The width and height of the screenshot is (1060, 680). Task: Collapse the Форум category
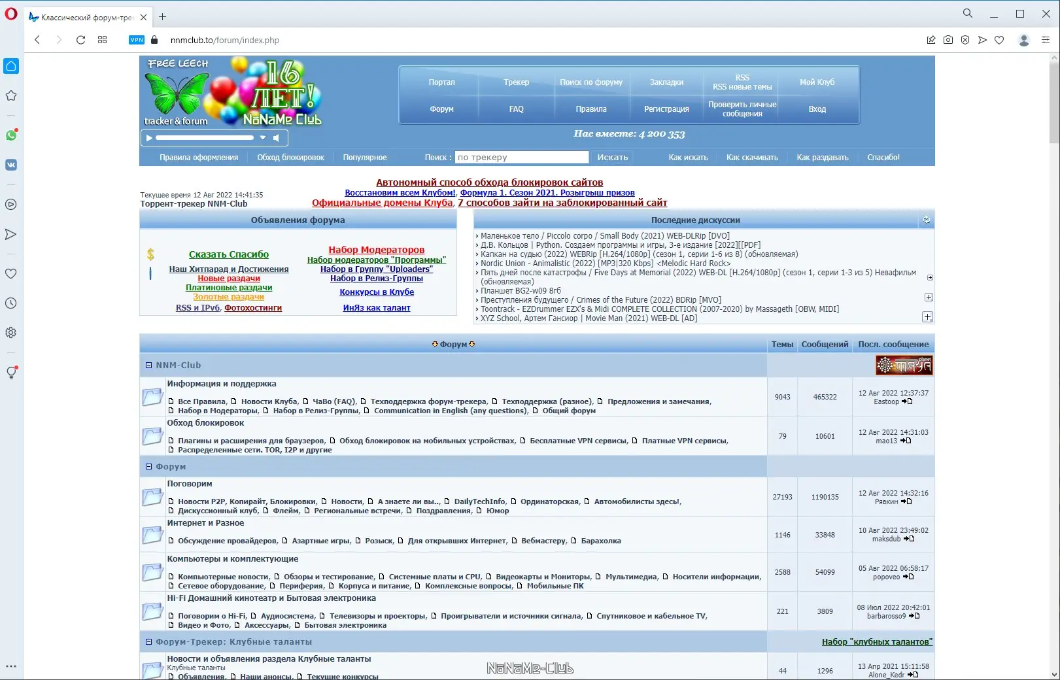point(148,467)
